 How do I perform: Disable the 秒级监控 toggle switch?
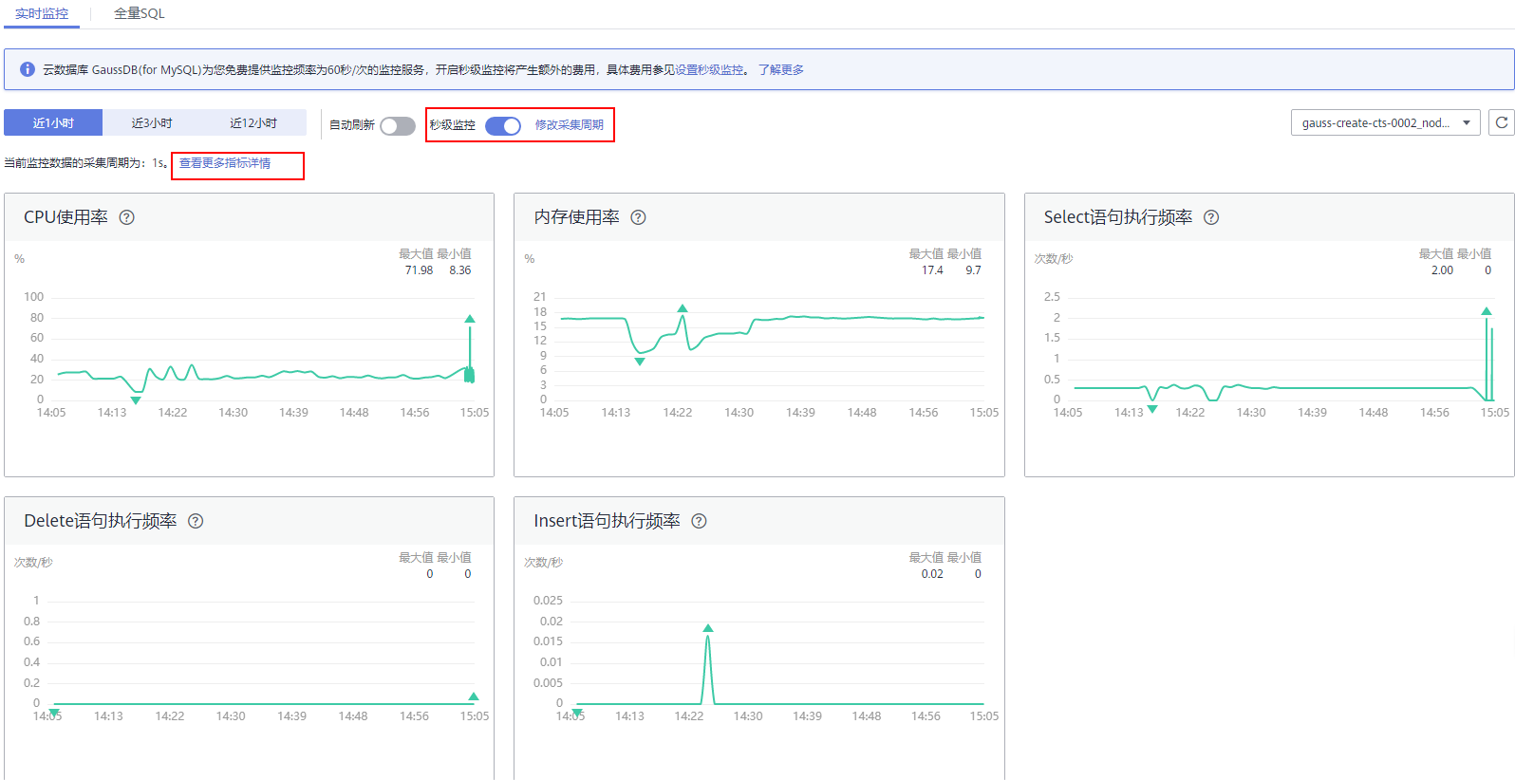click(x=502, y=126)
